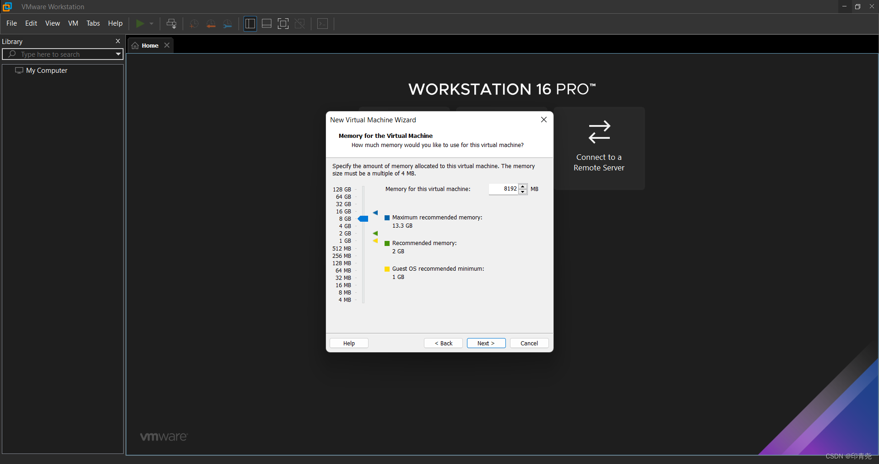The height and width of the screenshot is (464, 879).
Task: Click the Revert to Snapshot icon
Action: [211, 24]
